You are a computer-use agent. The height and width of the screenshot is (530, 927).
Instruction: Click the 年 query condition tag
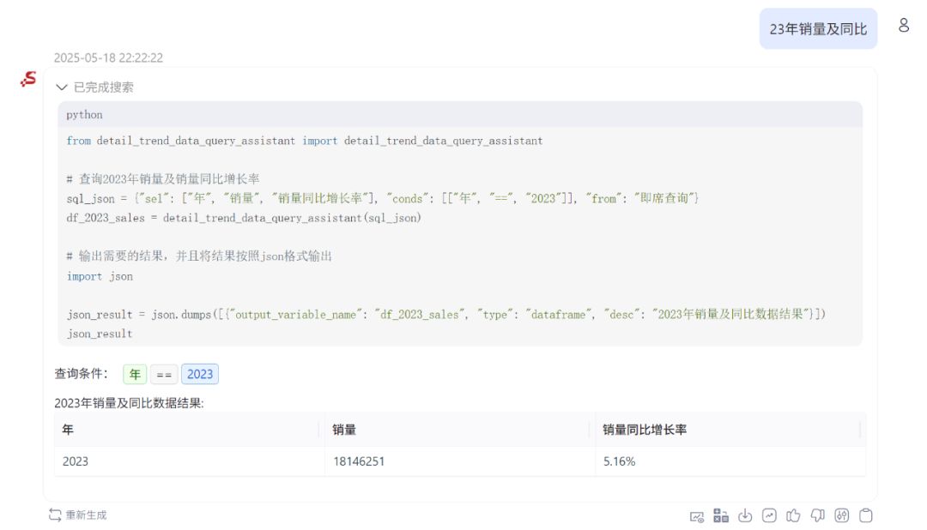135,374
